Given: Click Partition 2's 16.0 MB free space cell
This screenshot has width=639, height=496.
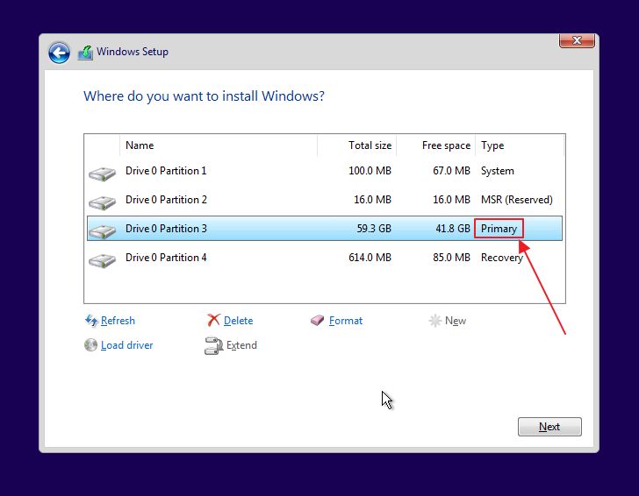Looking at the screenshot, I should [x=451, y=200].
